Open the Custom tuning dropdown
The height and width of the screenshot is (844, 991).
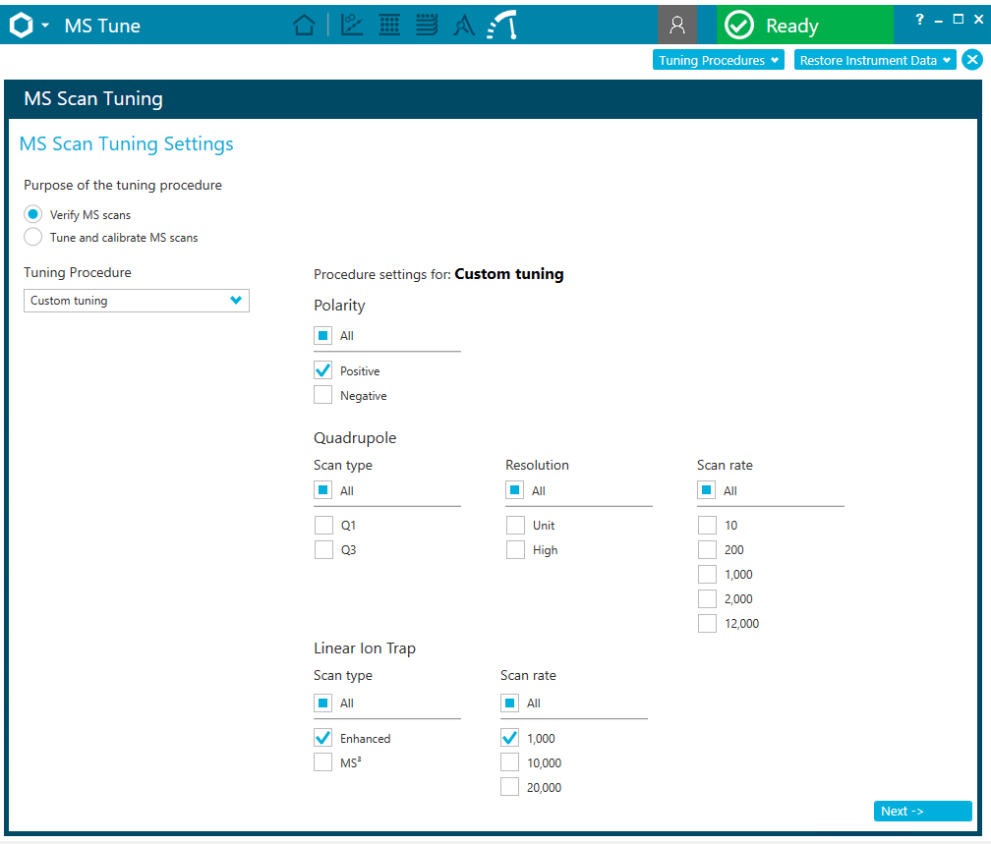(137, 301)
